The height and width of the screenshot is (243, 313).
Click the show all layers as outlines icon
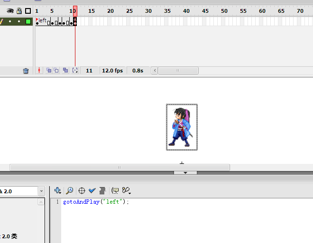[x=28, y=11]
